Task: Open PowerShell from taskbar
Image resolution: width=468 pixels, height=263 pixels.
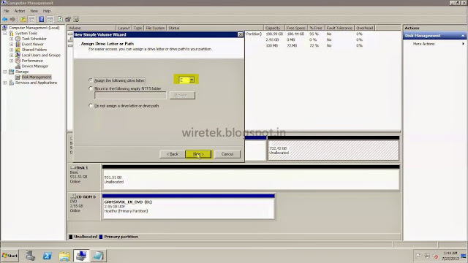Action: 47,256
